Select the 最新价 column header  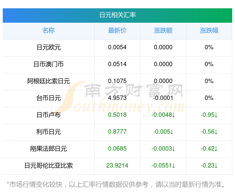click(x=117, y=30)
